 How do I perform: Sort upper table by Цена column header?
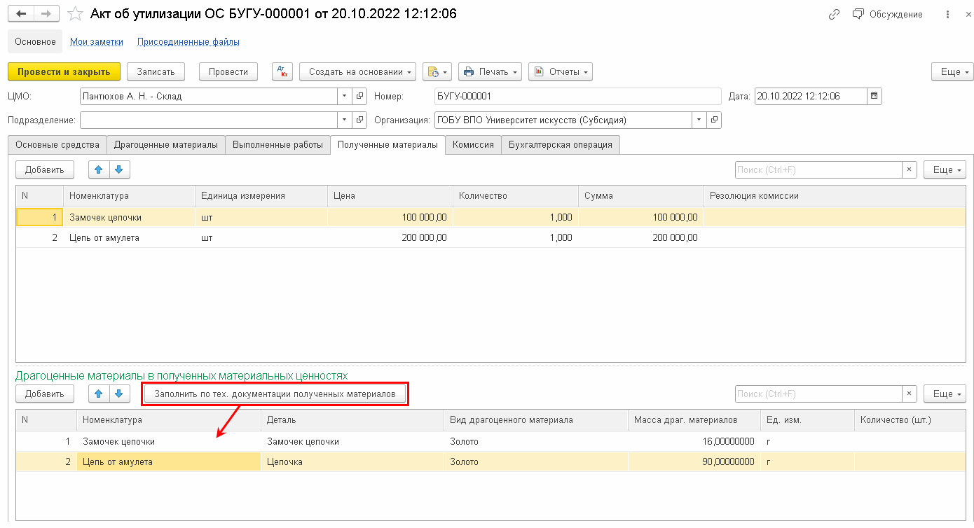tap(390, 196)
